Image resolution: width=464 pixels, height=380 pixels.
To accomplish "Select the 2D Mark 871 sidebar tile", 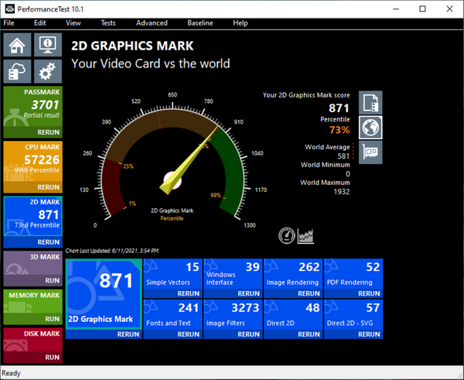I will tap(32, 217).
